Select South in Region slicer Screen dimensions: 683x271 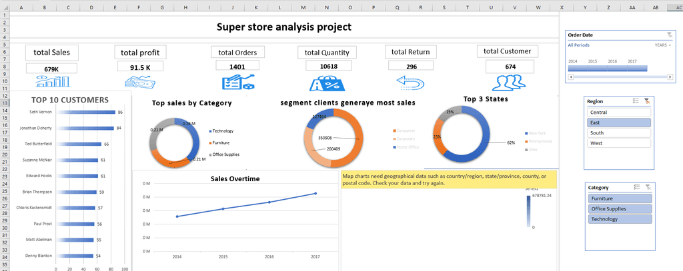point(619,133)
